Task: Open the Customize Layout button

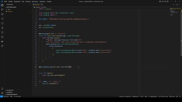Action: (x=168, y=1)
